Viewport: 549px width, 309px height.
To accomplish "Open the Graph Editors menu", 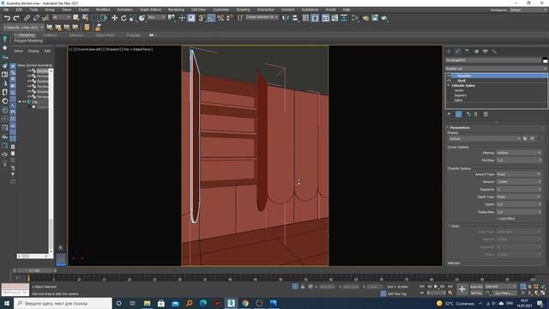I will 151,9.
